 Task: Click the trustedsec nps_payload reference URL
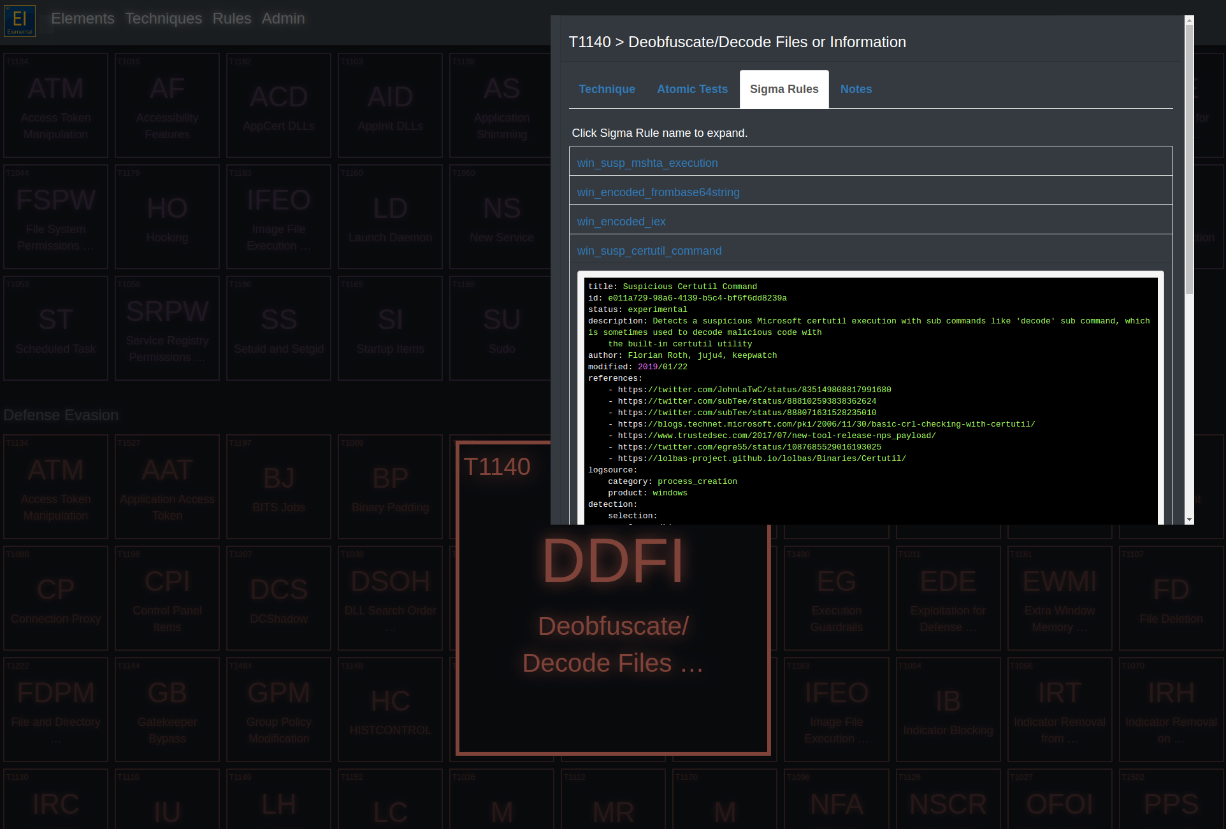pos(776,436)
